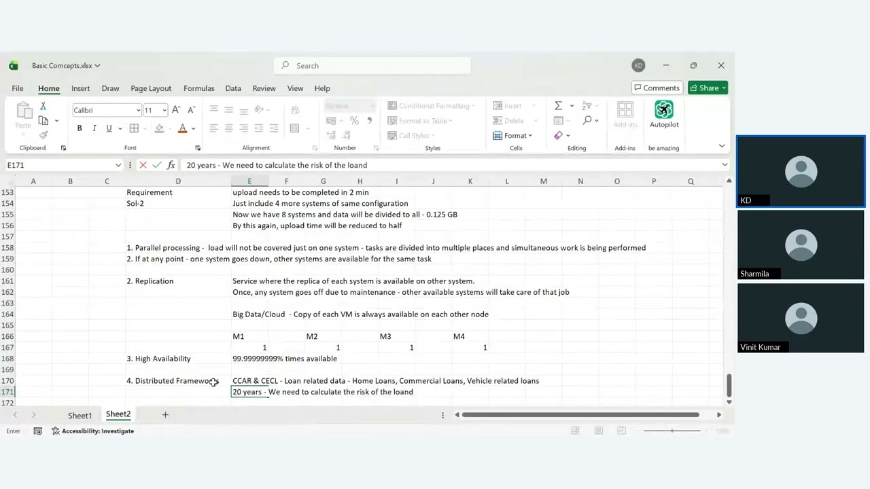Open the font name dropdown showing Calibri

138,110
